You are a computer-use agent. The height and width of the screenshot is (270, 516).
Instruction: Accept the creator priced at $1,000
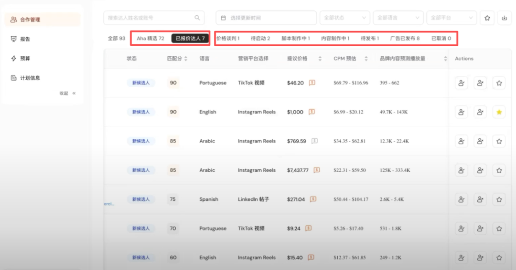click(x=462, y=112)
